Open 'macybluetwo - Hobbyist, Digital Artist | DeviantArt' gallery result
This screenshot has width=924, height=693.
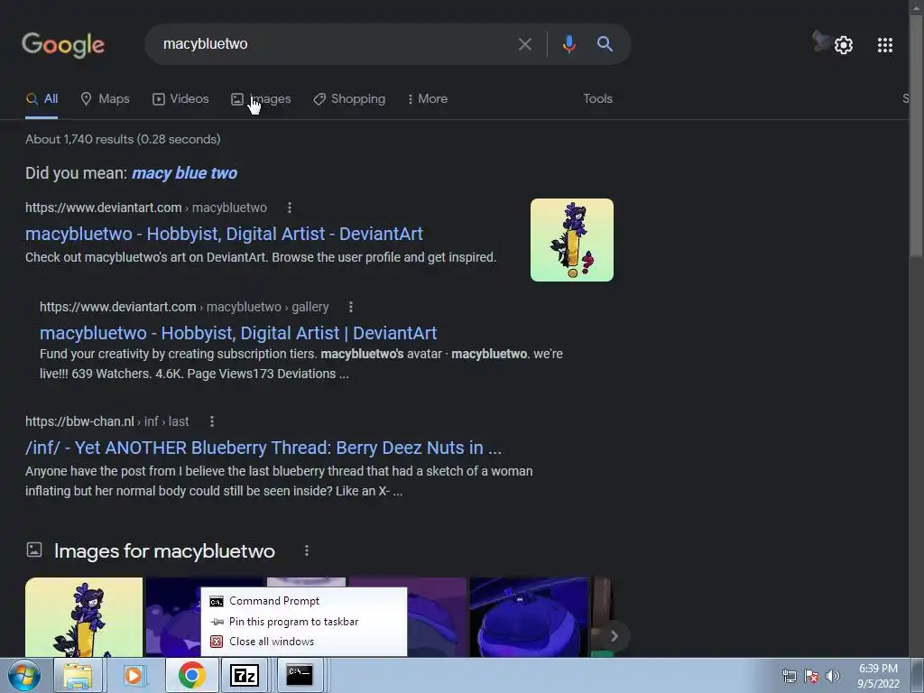coord(238,333)
